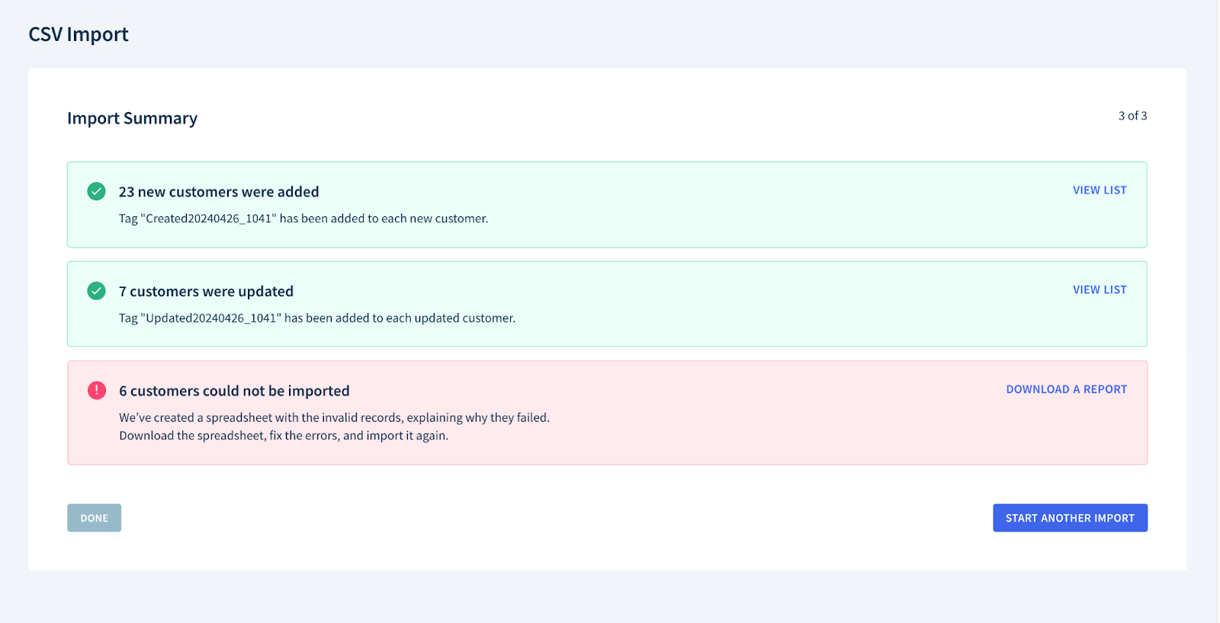Open View List for 23 new customers

1100,190
